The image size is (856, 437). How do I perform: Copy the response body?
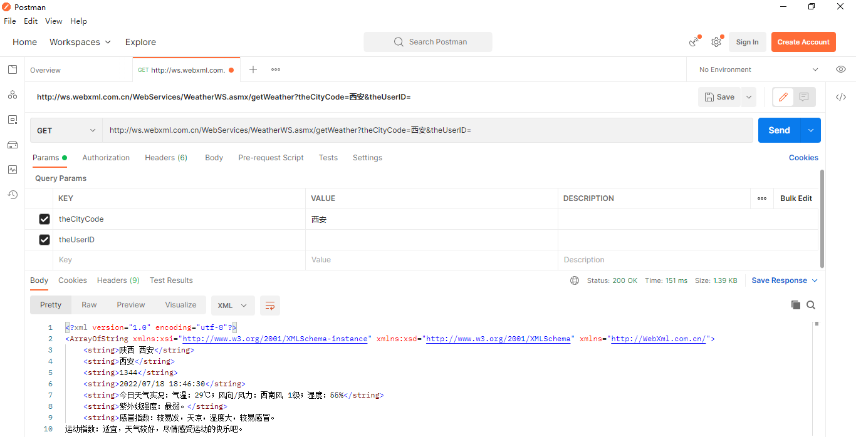796,305
